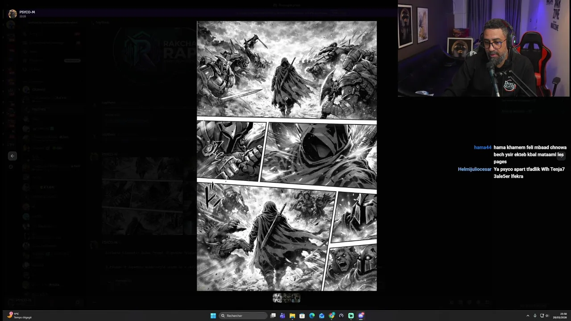Screen dimensions: 571x321
Task: Open File Explorer from the taskbar
Action: coord(292,316)
